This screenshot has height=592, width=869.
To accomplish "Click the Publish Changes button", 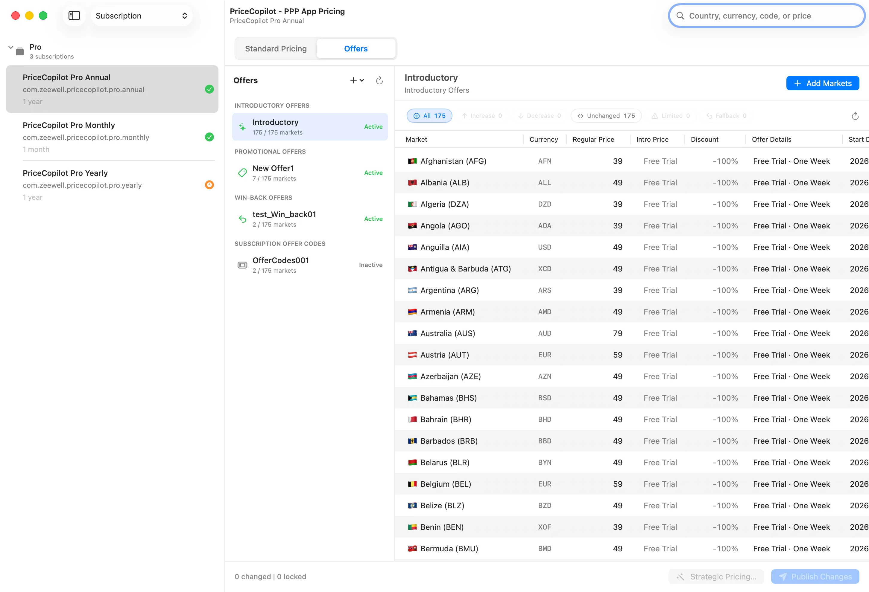I will coord(815,577).
